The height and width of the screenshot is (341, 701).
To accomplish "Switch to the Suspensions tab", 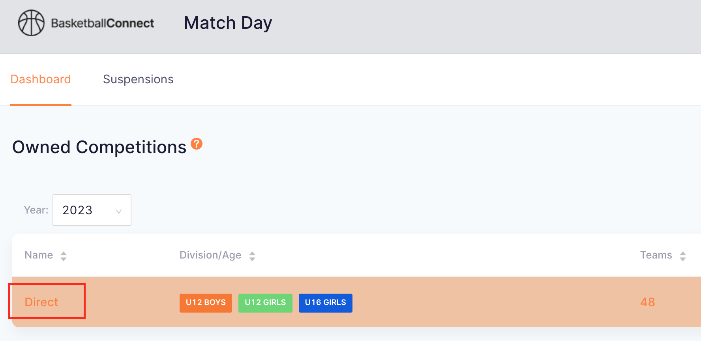I will 138,79.
